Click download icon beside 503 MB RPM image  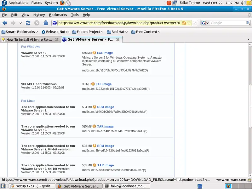click(94, 146)
